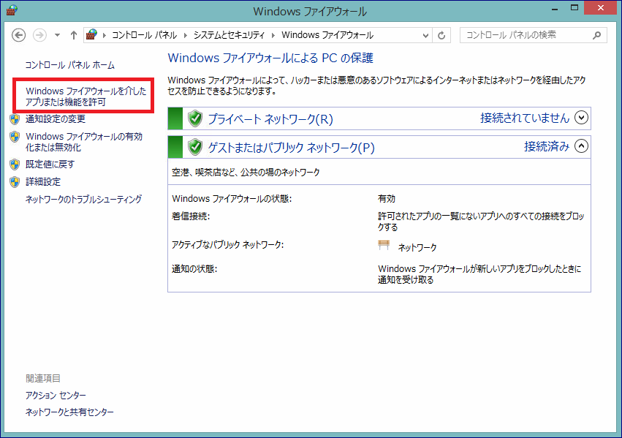Open ネットワークと共有センター link
Image resolution: width=622 pixels, height=438 pixels.
point(69,412)
